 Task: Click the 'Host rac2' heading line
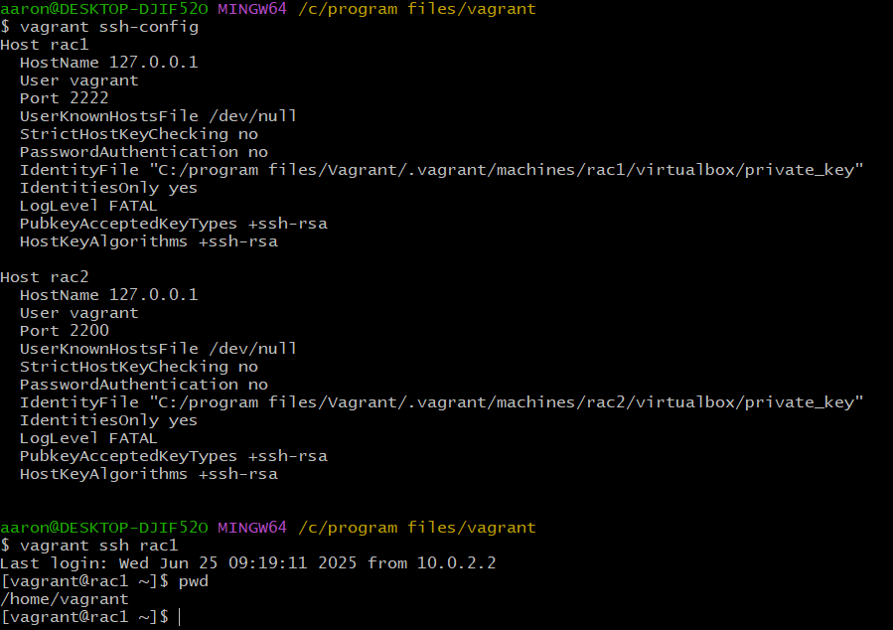(x=44, y=277)
